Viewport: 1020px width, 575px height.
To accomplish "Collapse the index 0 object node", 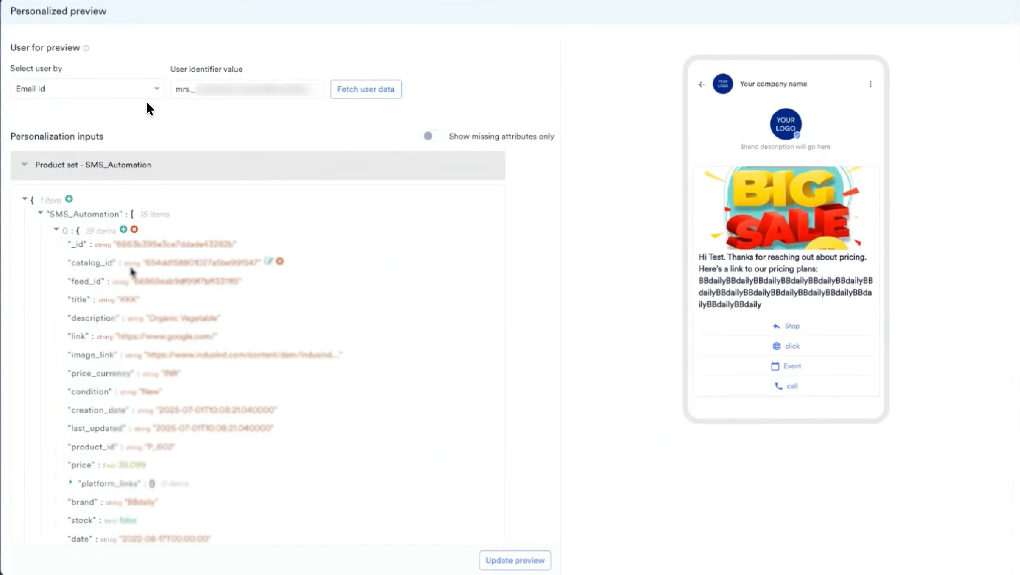I will pyautogui.click(x=56, y=229).
